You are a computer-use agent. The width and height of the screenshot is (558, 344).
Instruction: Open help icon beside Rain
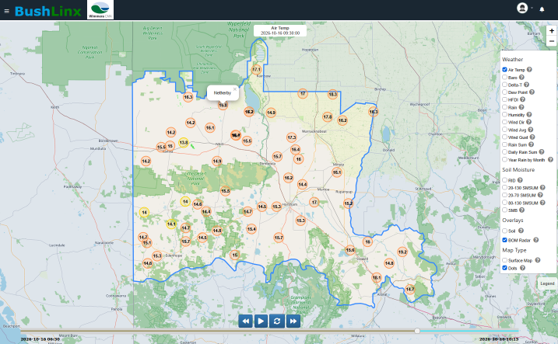point(521,107)
